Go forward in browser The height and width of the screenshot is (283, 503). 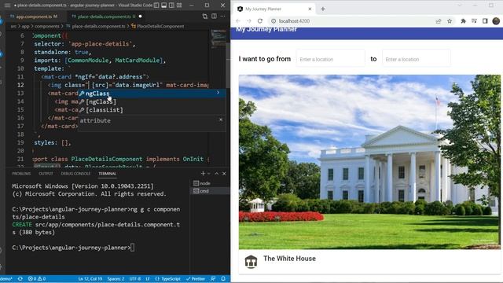[x=249, y=21]
